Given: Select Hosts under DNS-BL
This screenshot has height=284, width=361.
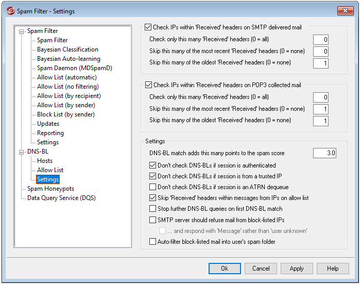Looking at the screenshot, I should coord(45,161).
